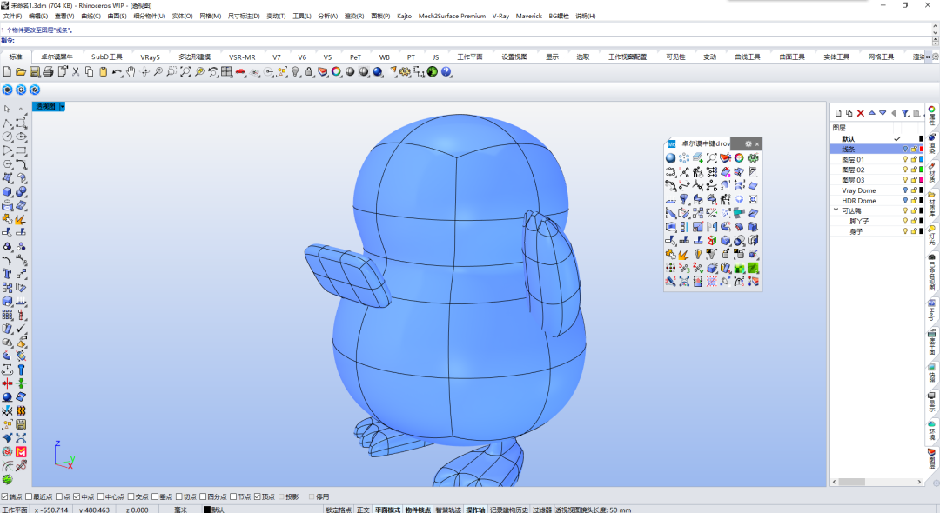940x513 pixels.
Task: Toggle the 端点 osnap checkbox
Action: (x=4, y=496)
